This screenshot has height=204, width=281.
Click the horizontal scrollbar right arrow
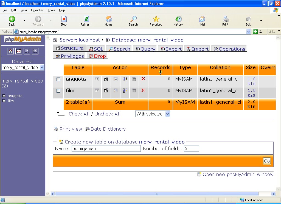(x=273, y=194)
